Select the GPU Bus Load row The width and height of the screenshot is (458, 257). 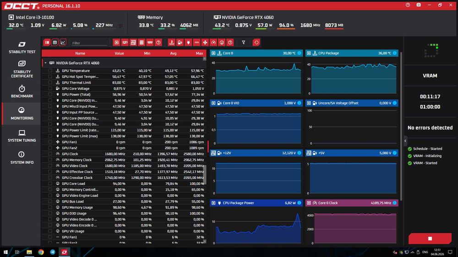tap(124, 201)
